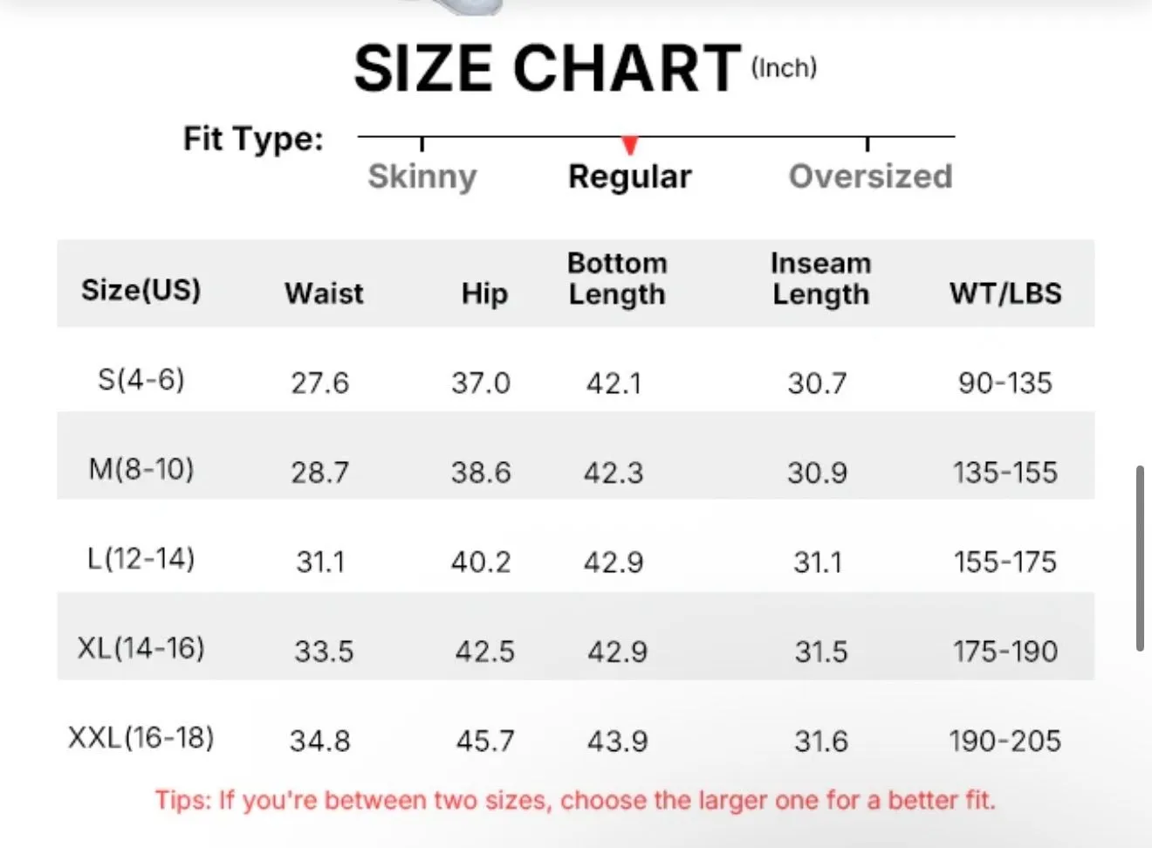
Task: Click the Oversized fit type label
Action: pyautogui.click(x=870, y=176)
